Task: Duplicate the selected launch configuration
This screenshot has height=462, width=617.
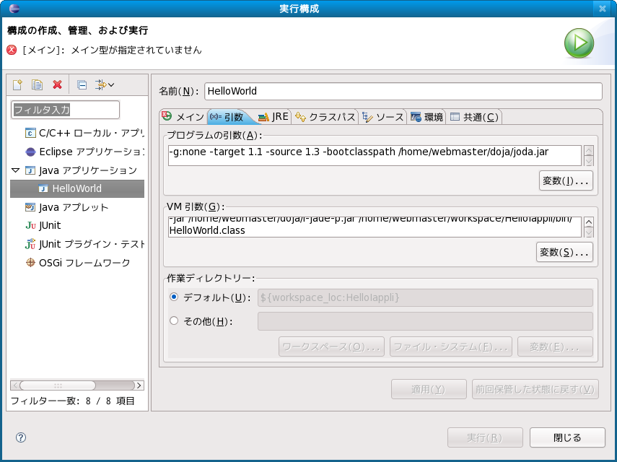Action: [37, 84]
